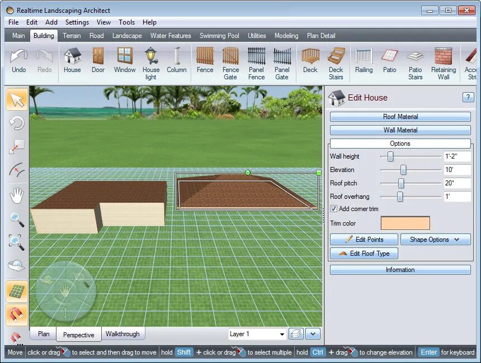Click the layers icon next to Layer 1

(296, 334)
